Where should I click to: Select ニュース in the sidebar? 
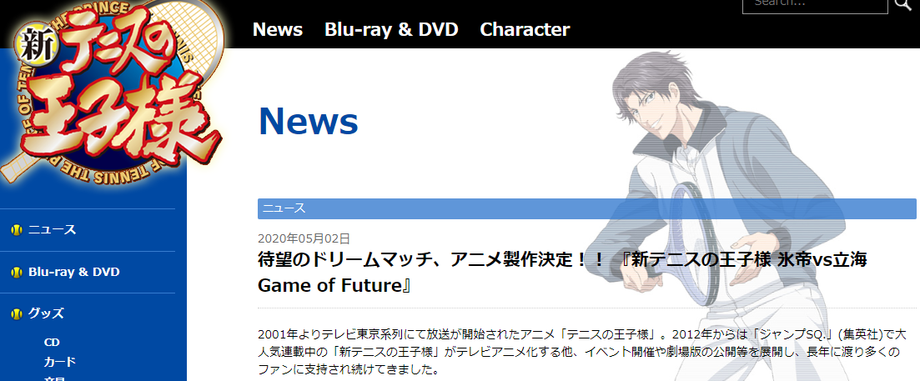[53, 230]
